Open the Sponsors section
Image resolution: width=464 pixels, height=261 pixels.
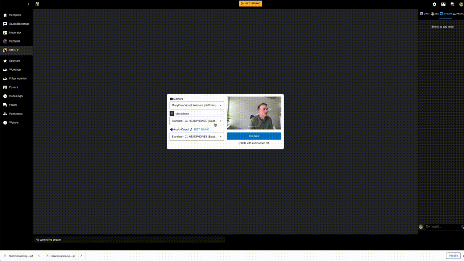point(16,61)
